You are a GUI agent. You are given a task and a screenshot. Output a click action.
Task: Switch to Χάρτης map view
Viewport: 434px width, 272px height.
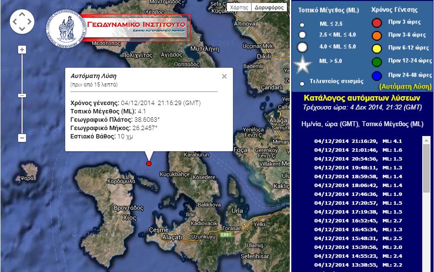point(239,7)
